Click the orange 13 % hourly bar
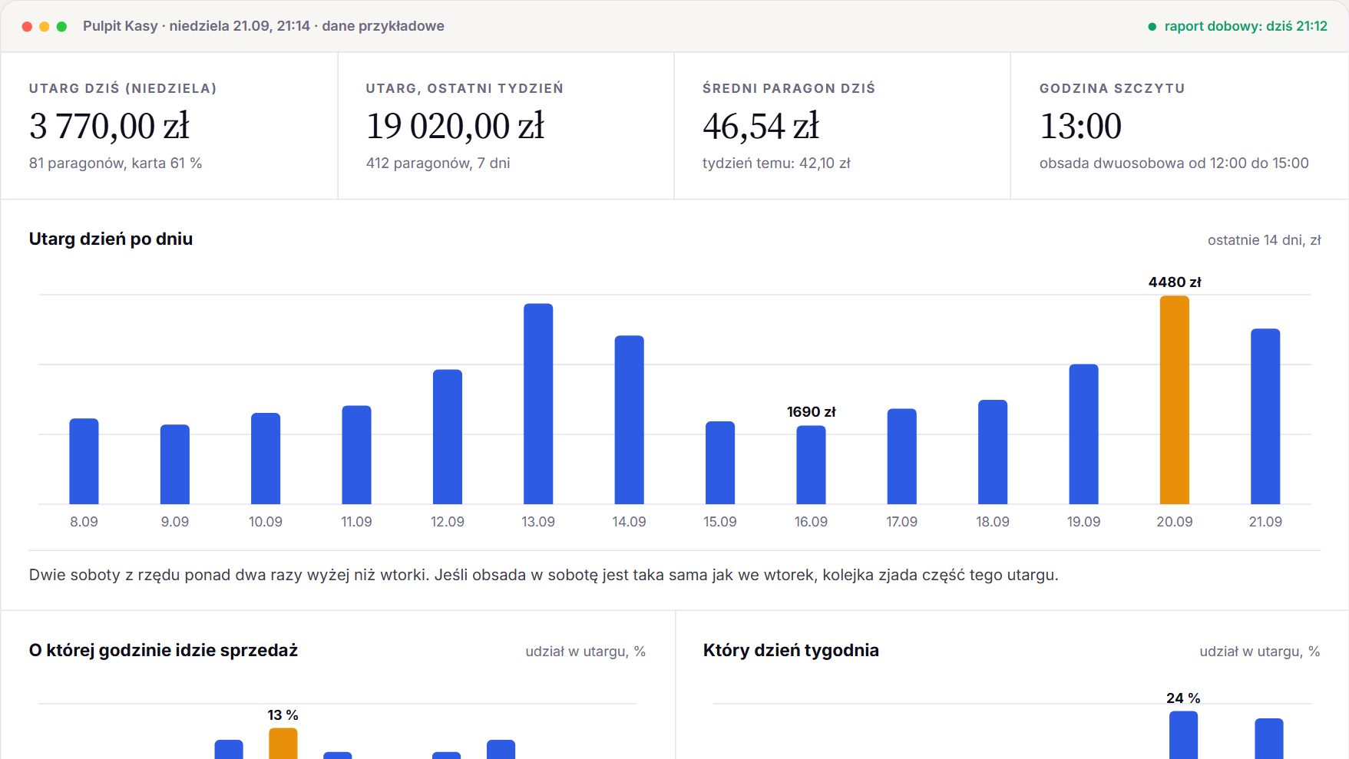1349x759 pixels. [x=283, y=743]
